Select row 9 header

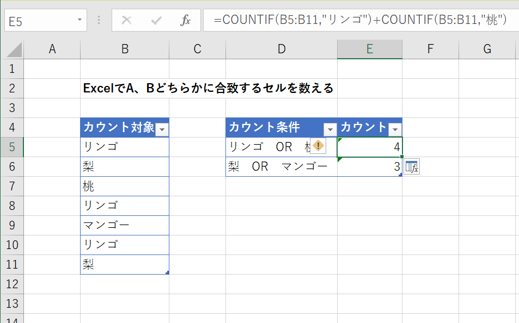12,225
